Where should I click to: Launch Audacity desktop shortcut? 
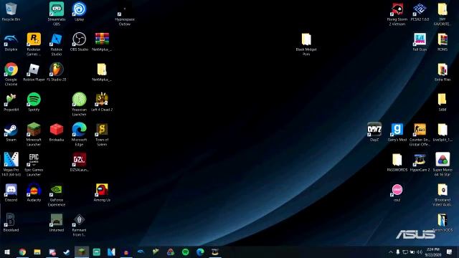(34, 193)
